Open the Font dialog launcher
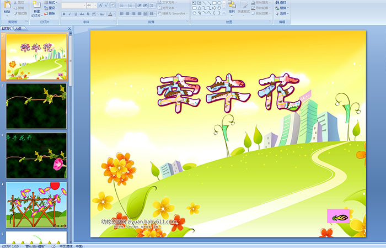Image resolution: width=386 pixels, height=248 pixels. pyautogui.click(x=115, y=22)
